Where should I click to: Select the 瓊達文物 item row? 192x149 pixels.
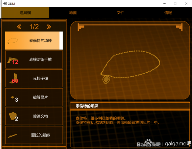pyautogui.click(x=34, y=116)
